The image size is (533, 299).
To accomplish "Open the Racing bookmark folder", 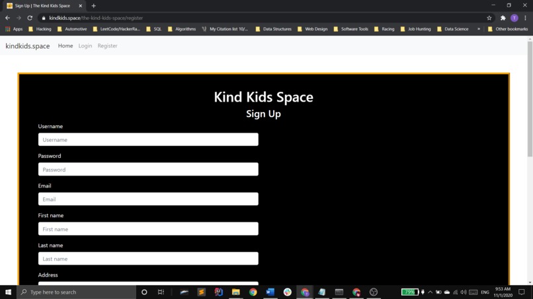I will point(384,29).
